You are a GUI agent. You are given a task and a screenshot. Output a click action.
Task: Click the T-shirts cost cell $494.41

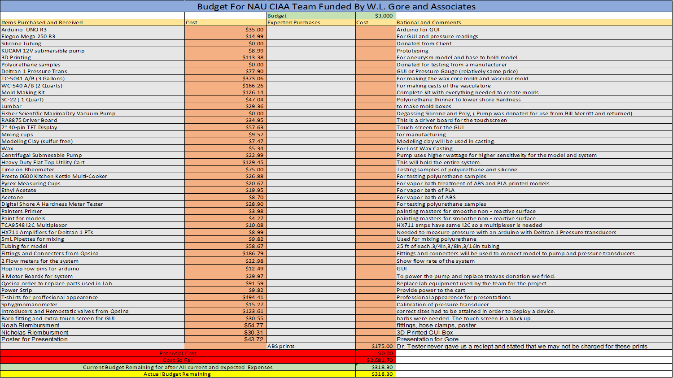tap(225, 297)
